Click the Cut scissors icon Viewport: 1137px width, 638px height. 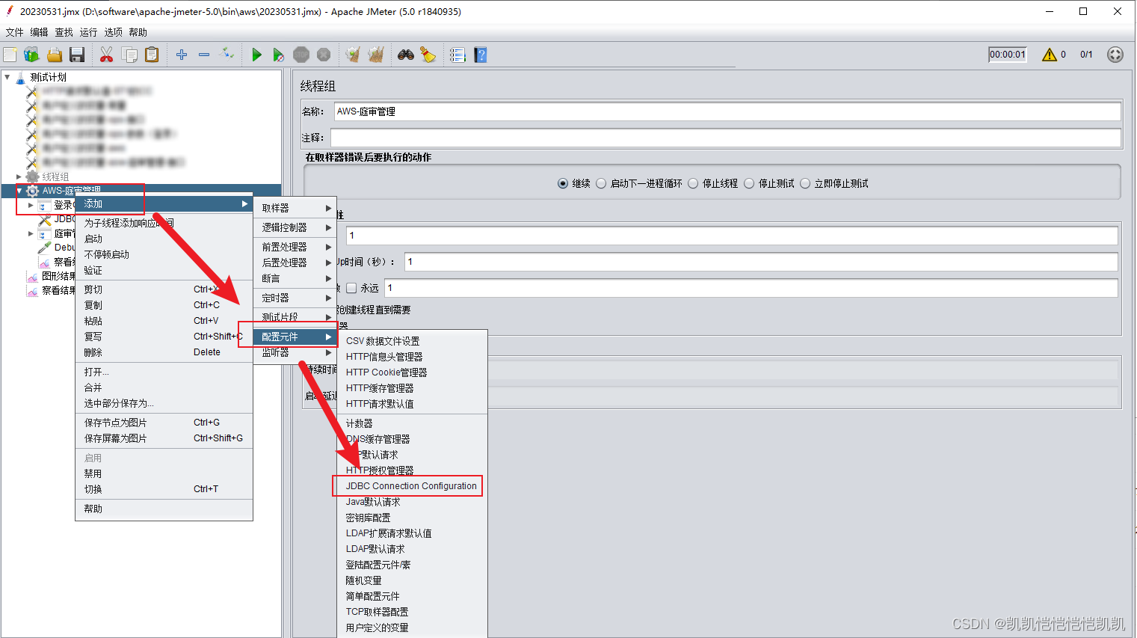pos(106,55)
